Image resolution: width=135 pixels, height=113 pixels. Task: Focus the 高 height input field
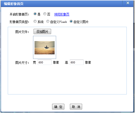pyautogui.click(x=77, y=62)
